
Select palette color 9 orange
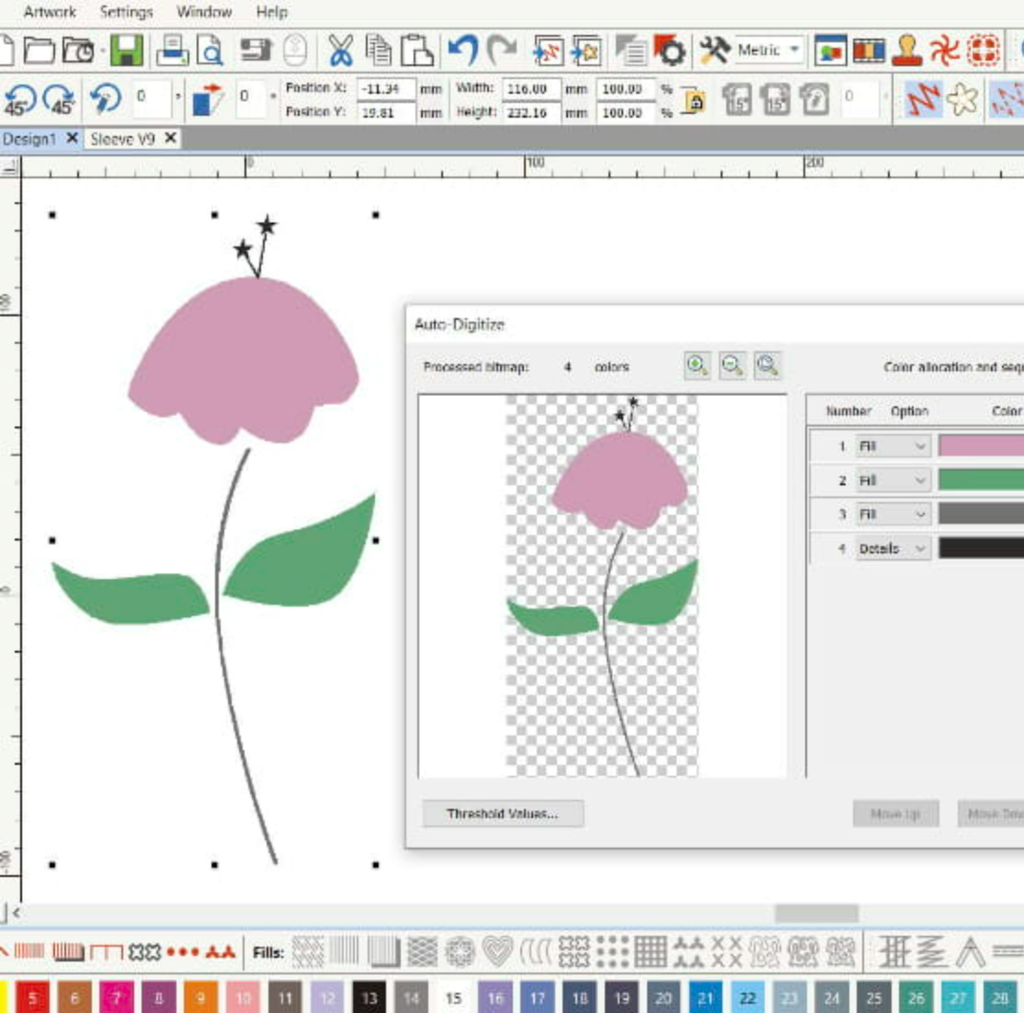click(200, 997)
